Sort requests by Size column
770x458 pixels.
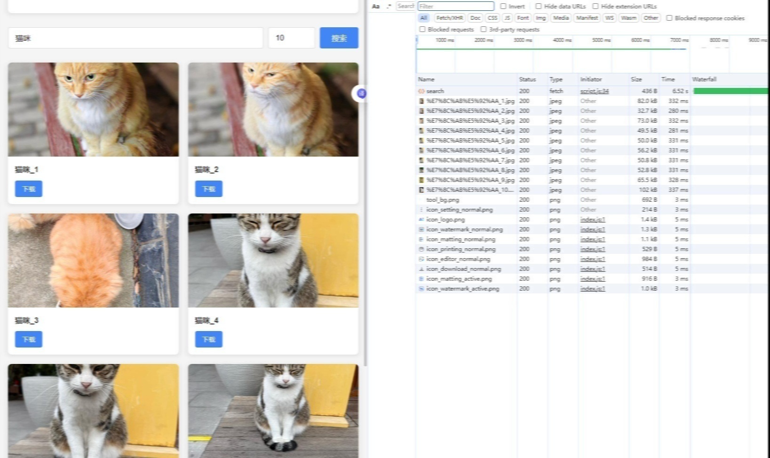[x=644, y=79]
